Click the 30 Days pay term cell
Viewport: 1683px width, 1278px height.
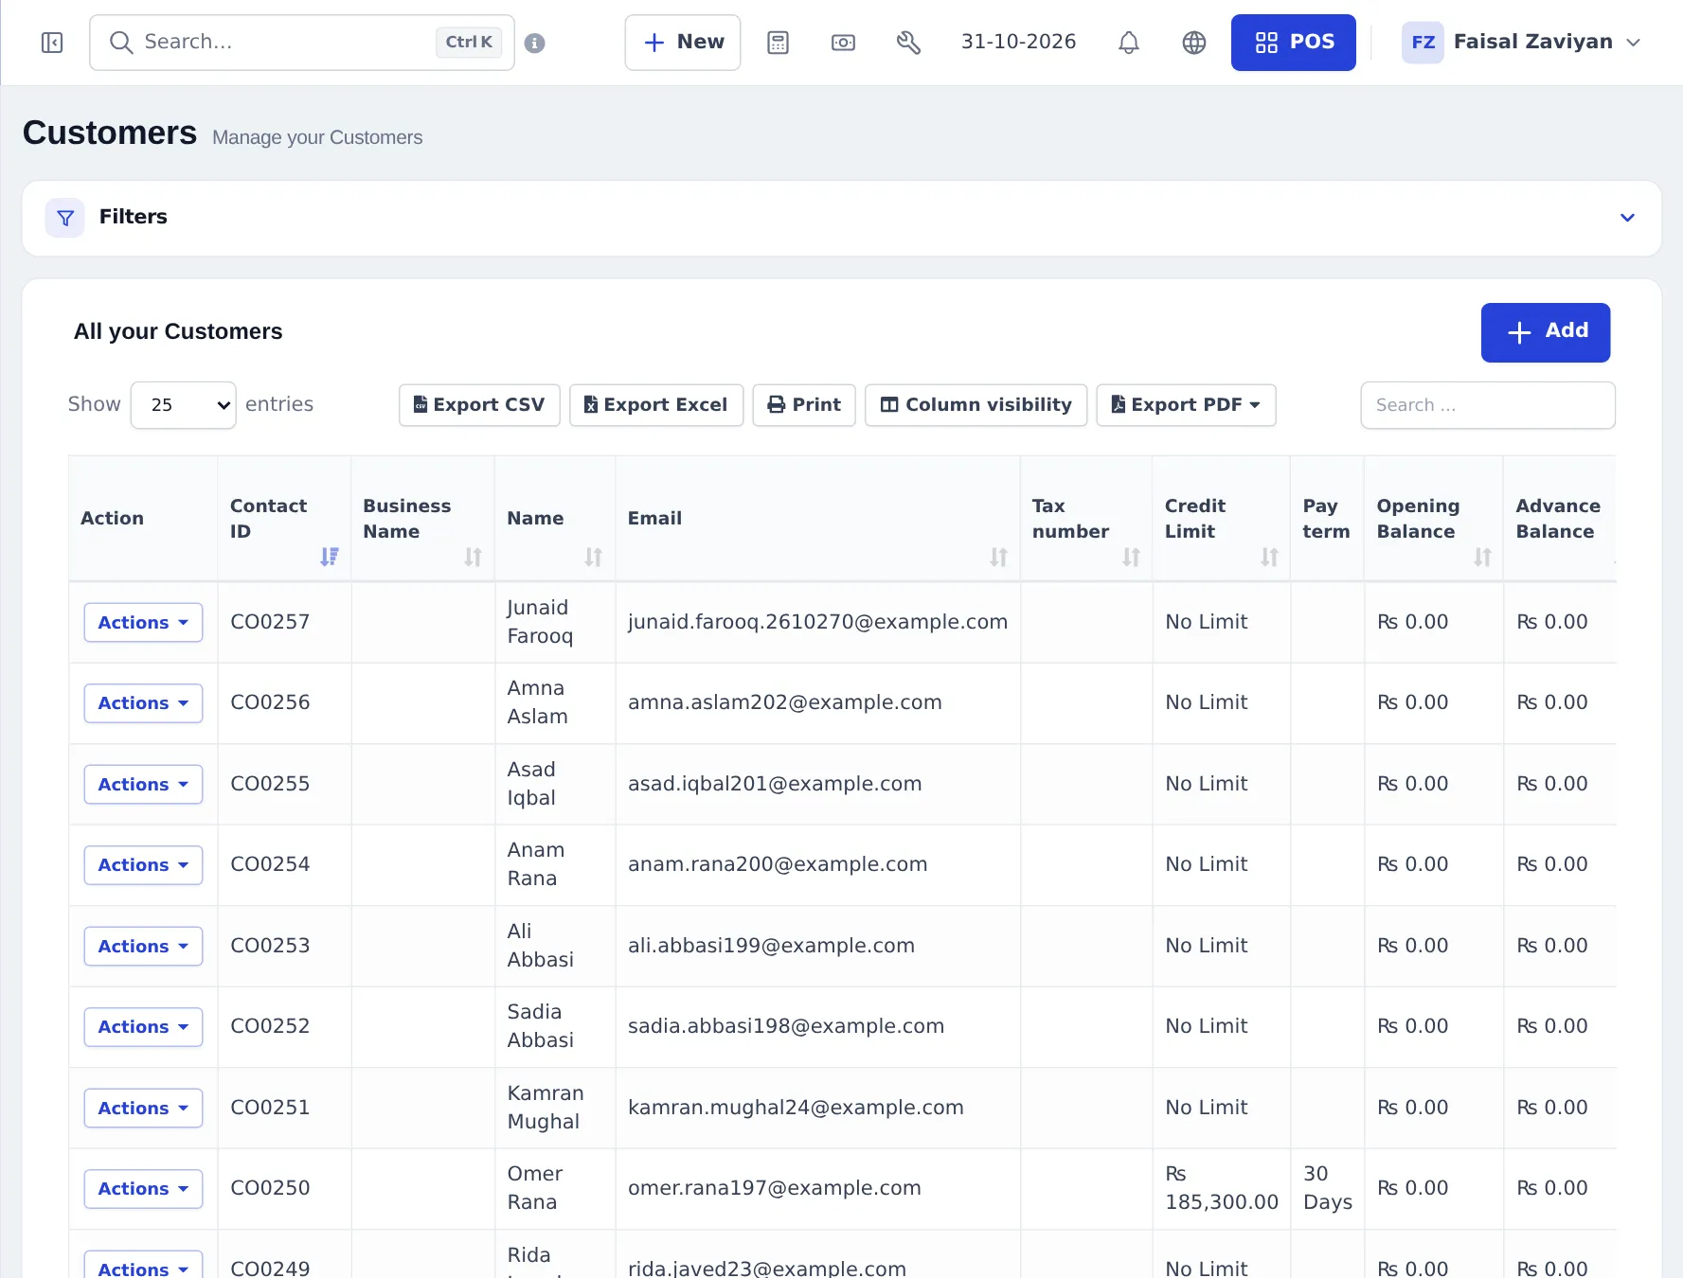tap(1327, 1188)
